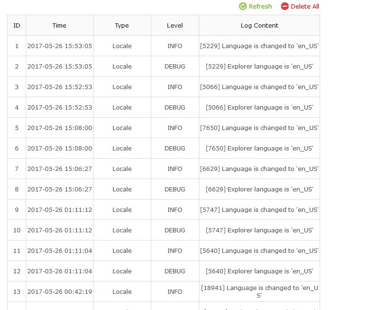Select the Time column header
This screenshot has height=310, width=365.
(60, 25)
